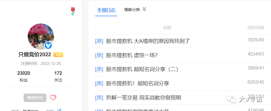Click the blue V verified badge
The image size is (271, 111).
click(48, 46)
